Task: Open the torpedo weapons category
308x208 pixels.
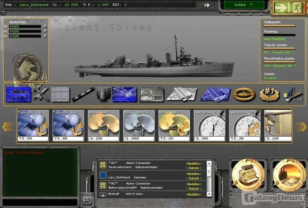Action: point(82,94)
